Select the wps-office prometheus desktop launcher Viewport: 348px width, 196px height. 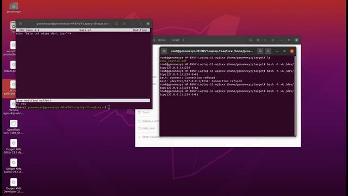(x=10, y=48)
